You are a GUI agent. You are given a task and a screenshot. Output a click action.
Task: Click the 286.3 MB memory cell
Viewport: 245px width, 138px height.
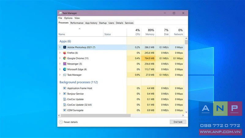pos(148,47)
